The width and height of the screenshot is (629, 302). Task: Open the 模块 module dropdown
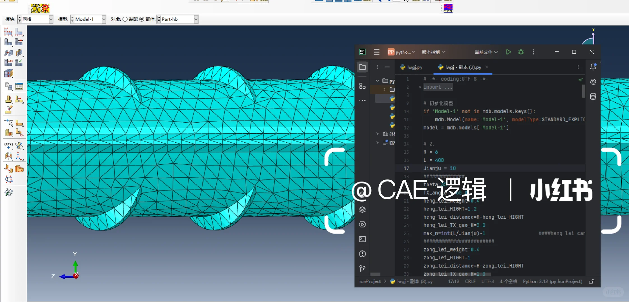click(x=51, y=19)
